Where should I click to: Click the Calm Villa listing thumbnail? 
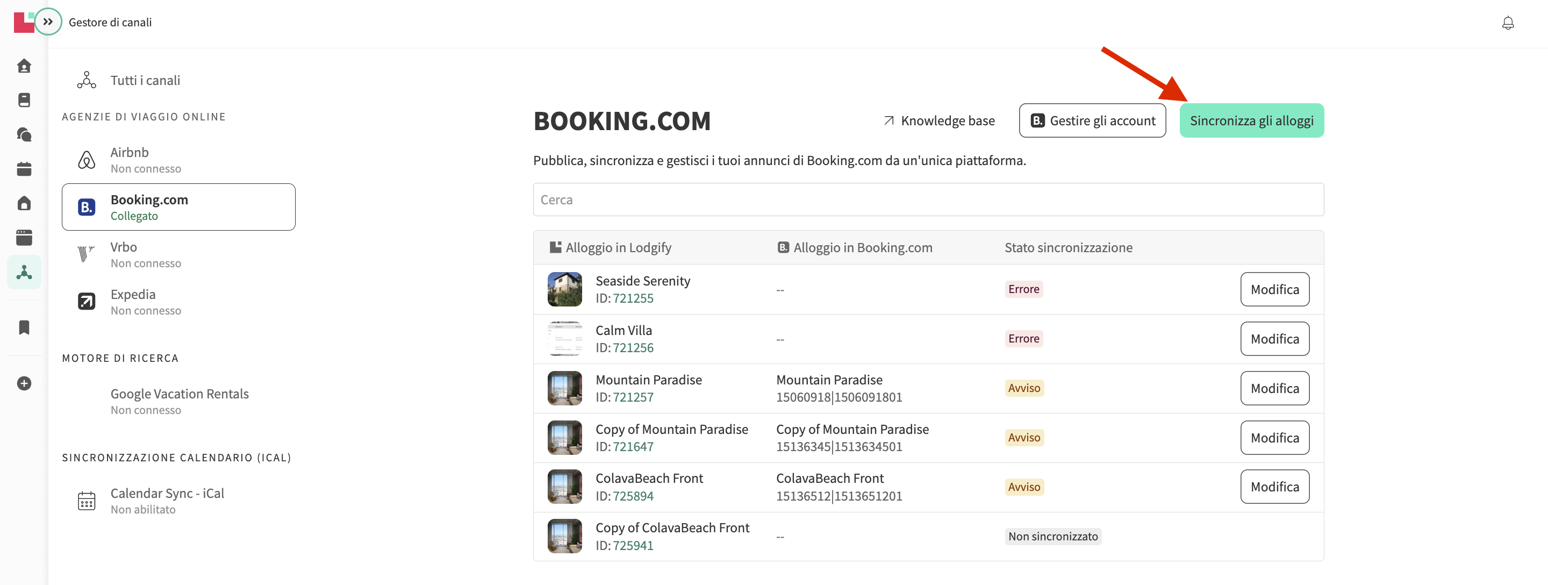[564, 339]
